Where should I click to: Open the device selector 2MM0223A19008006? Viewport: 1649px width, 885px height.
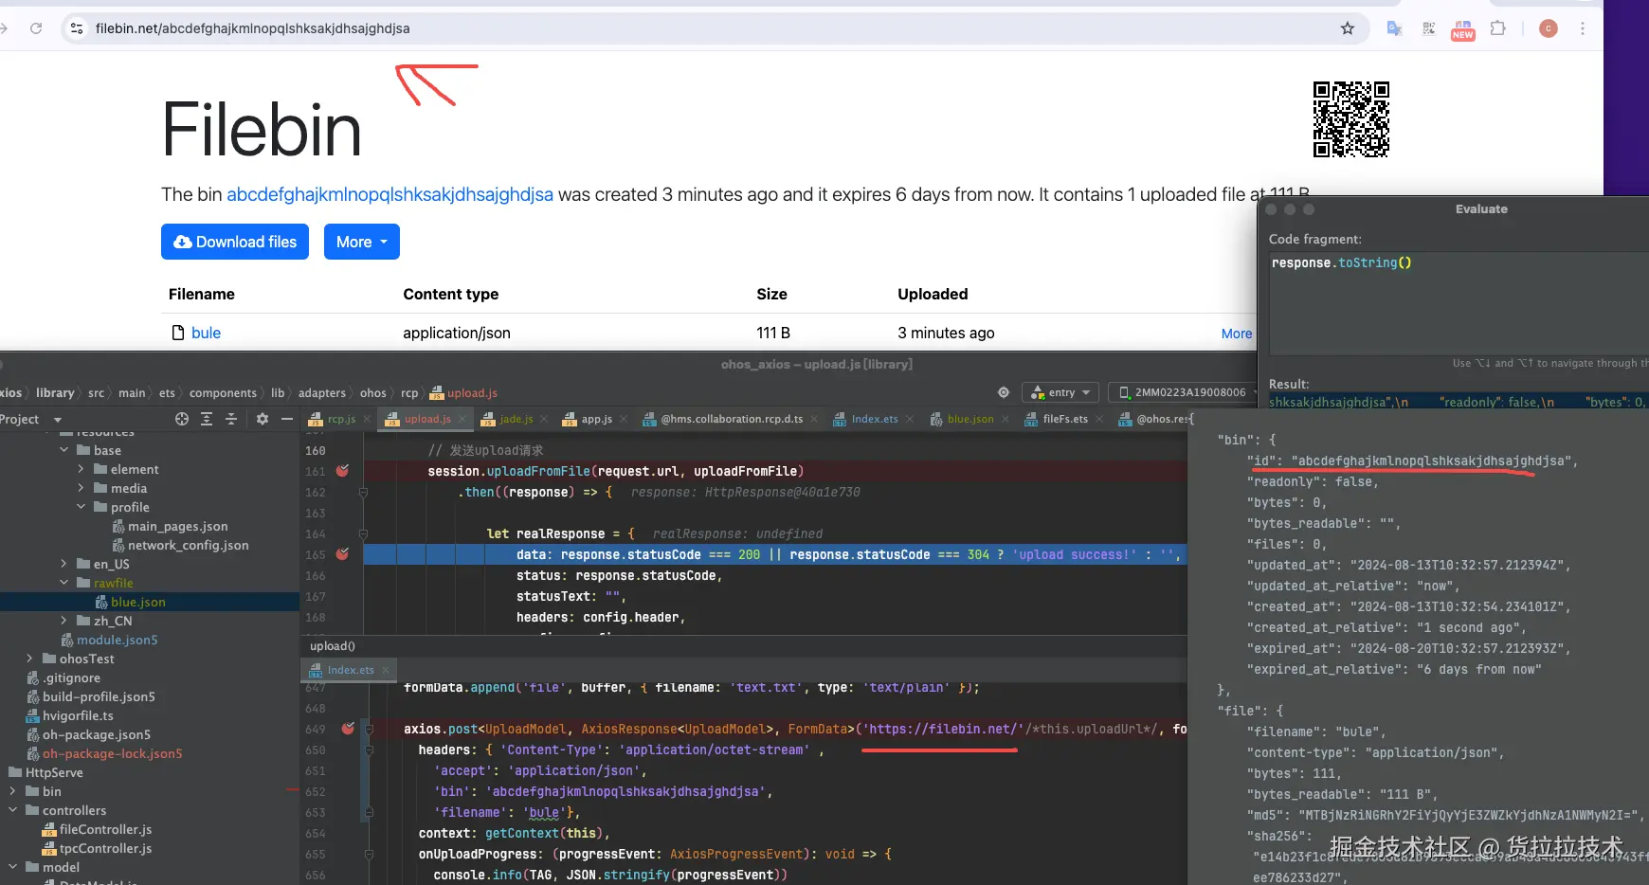[1185, 392]
